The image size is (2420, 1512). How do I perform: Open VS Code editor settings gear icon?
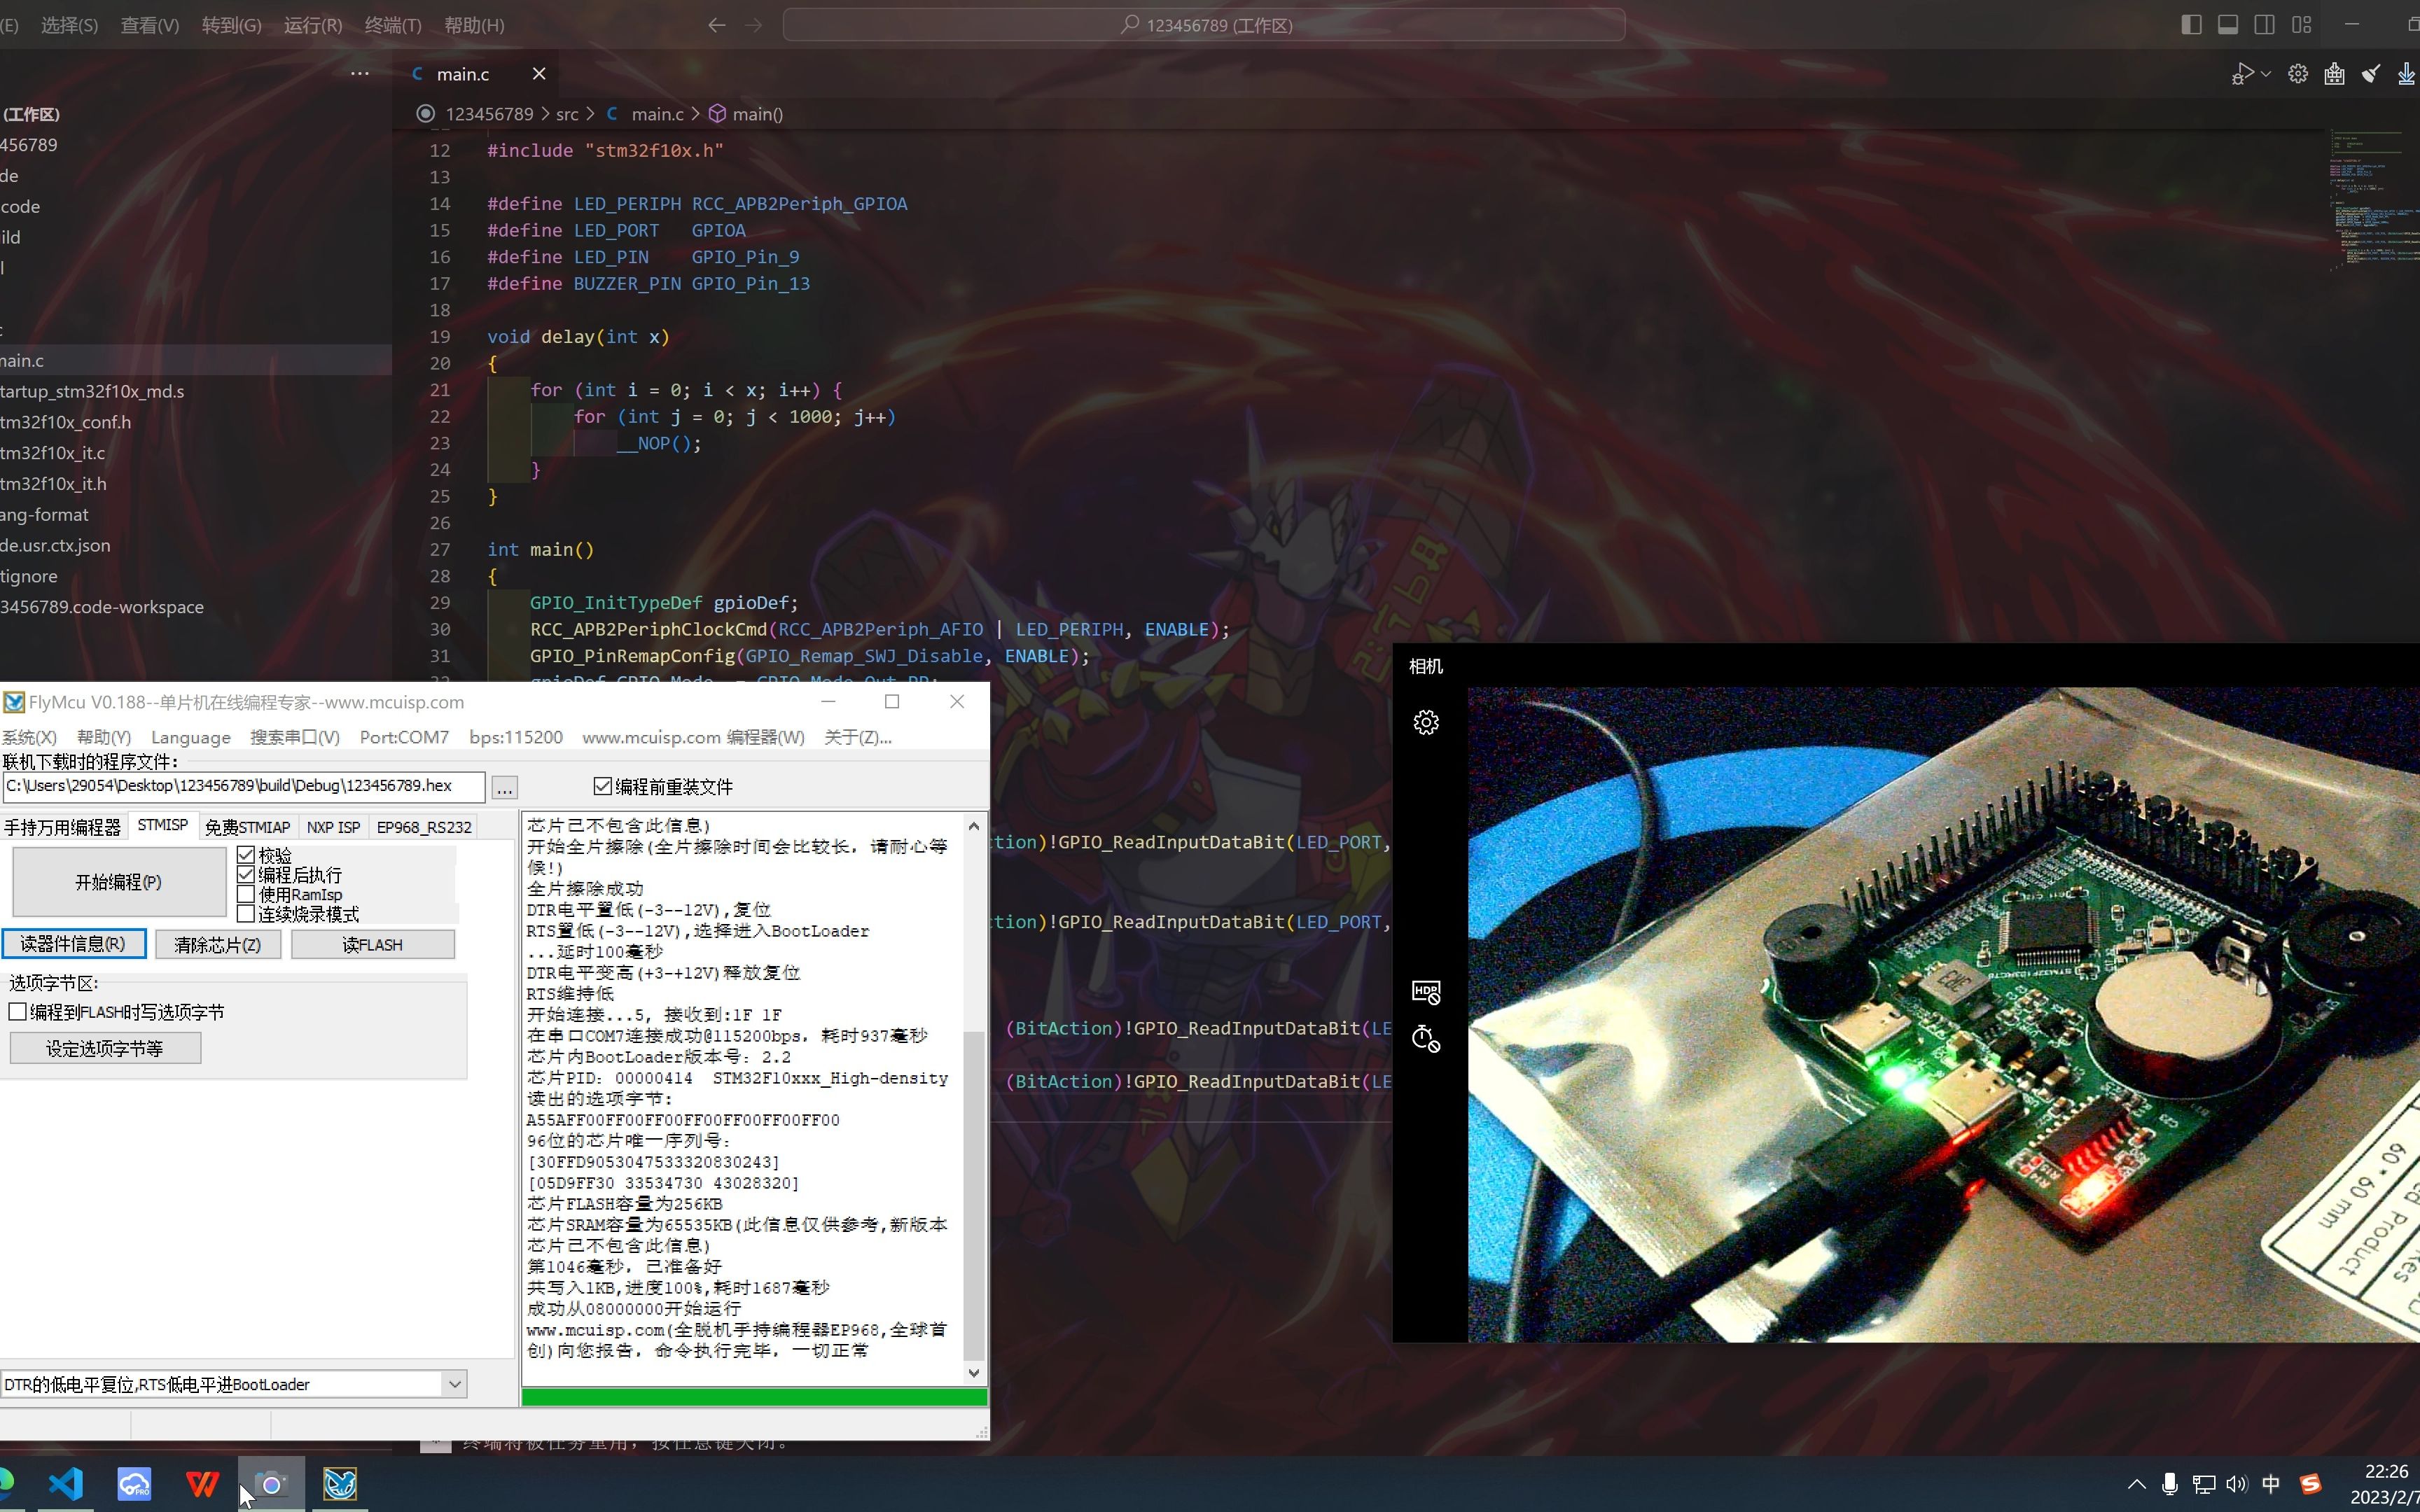[x=2297, y=74]
